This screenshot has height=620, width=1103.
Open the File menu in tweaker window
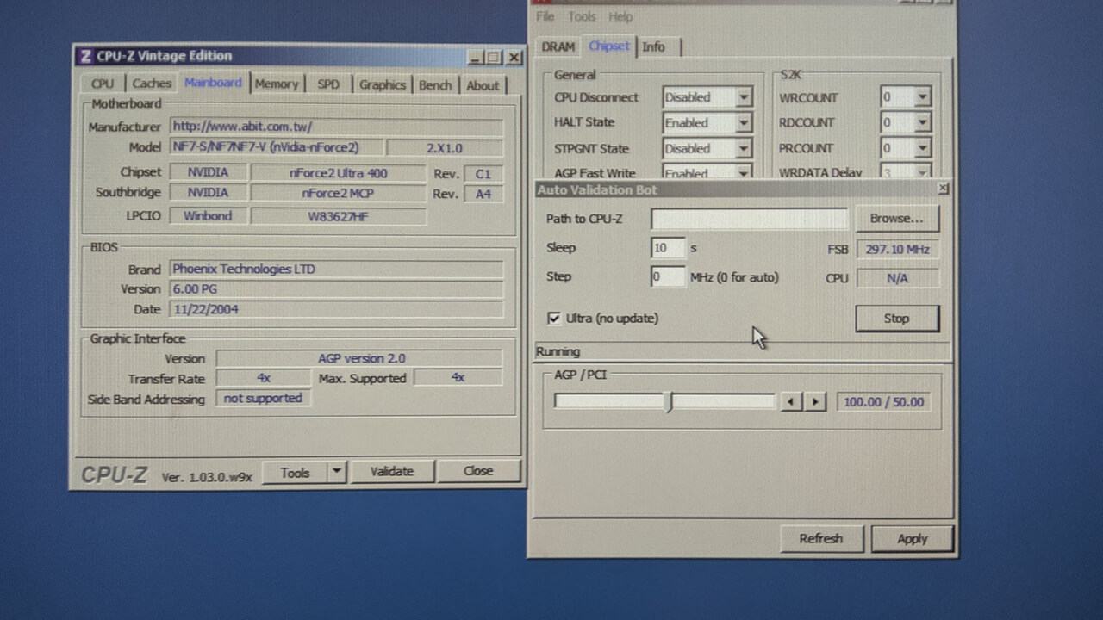point(545,16)
